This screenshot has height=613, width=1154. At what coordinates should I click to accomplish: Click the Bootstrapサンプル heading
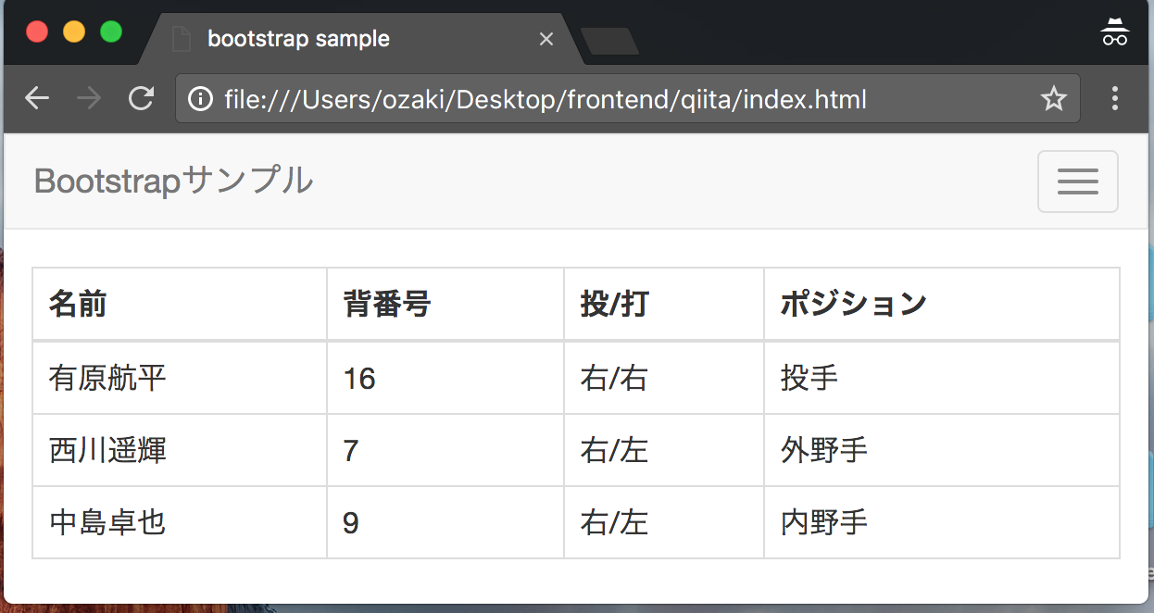[172, 181]
